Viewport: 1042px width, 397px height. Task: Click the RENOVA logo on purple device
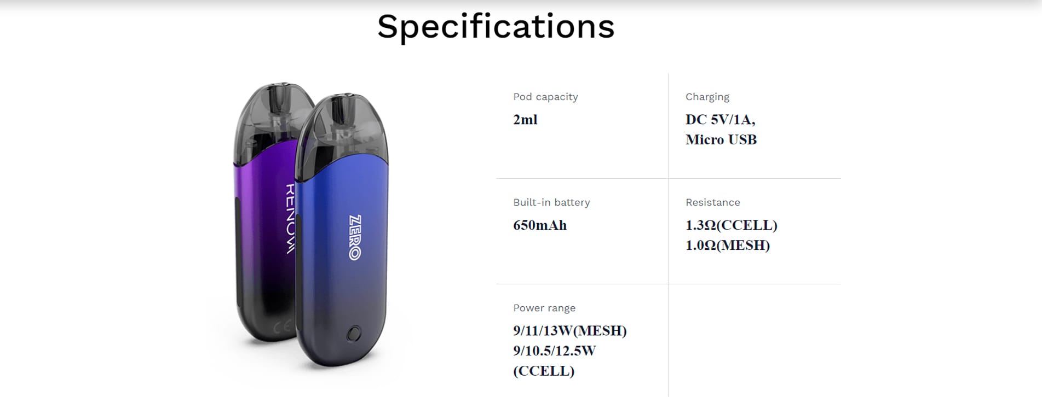tap(290, 218)
